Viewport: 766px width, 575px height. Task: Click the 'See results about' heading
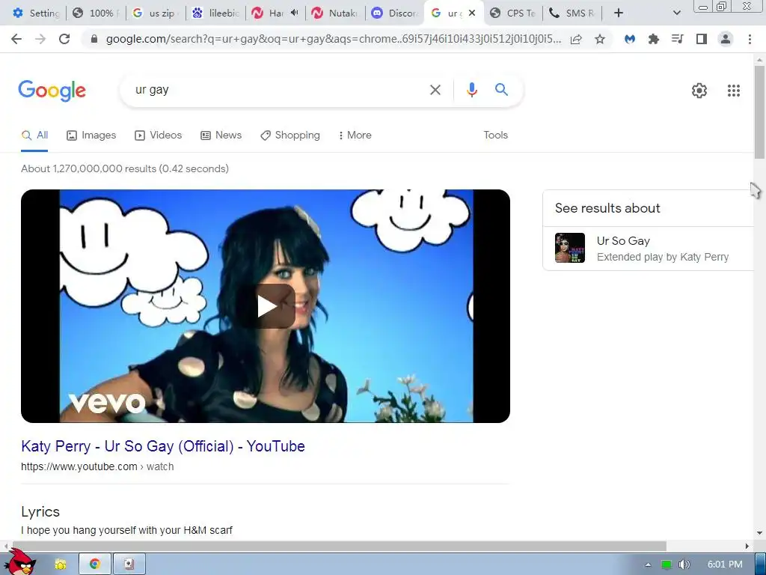(x=607, y=208)
